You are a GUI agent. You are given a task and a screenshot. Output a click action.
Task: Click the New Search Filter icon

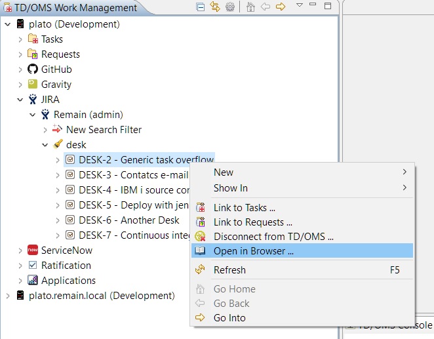[x=57, y=130]
